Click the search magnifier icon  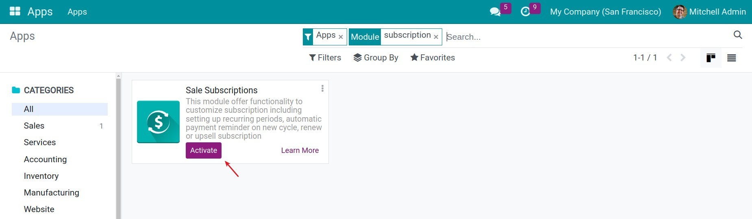(737, 35)
